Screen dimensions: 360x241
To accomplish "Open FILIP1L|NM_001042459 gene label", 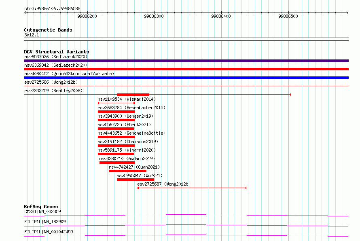I will (x=49, y=232).
